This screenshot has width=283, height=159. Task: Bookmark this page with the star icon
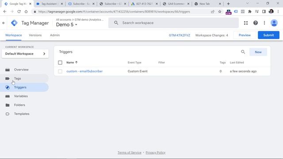(220, 11)
